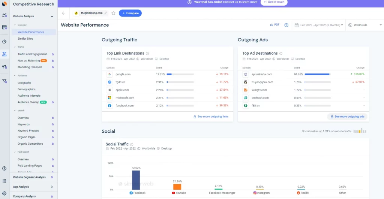
Task: Show info for Social Traffic
Action: pyautogui.click(x=132, y=144)
